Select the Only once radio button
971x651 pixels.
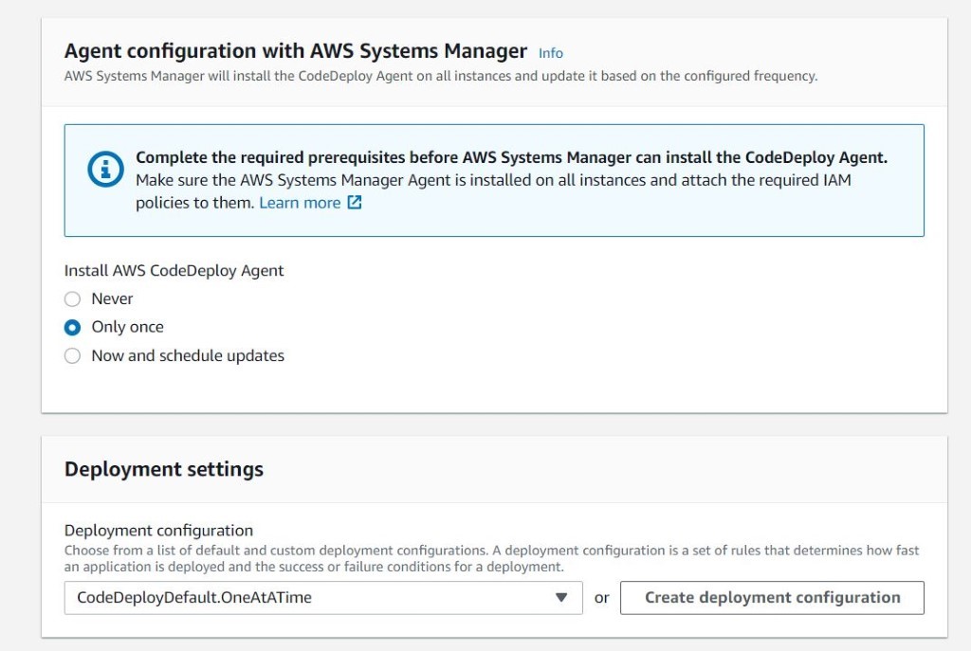point(72,327)
